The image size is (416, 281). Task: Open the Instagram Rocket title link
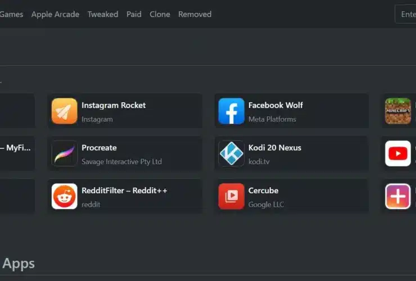point(114,105)
